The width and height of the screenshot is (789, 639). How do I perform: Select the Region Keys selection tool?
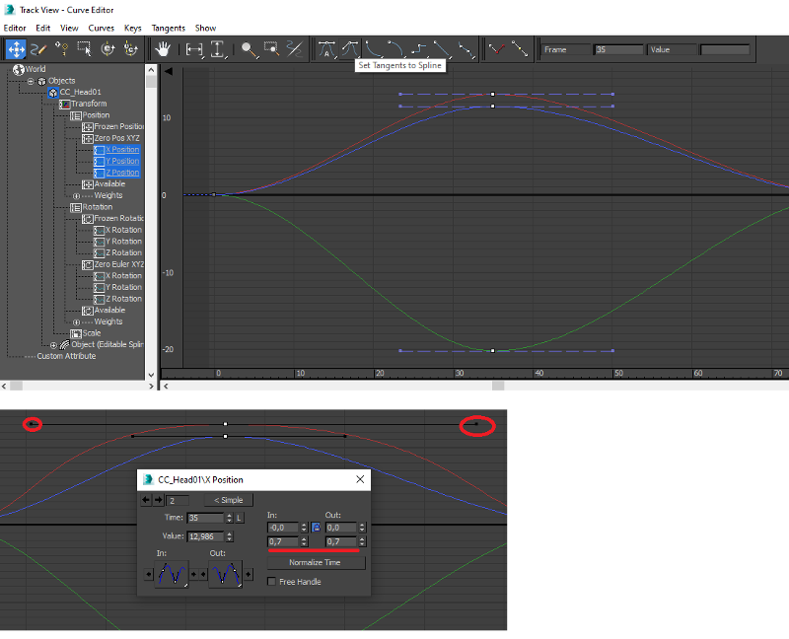click(x=84, y=49)
